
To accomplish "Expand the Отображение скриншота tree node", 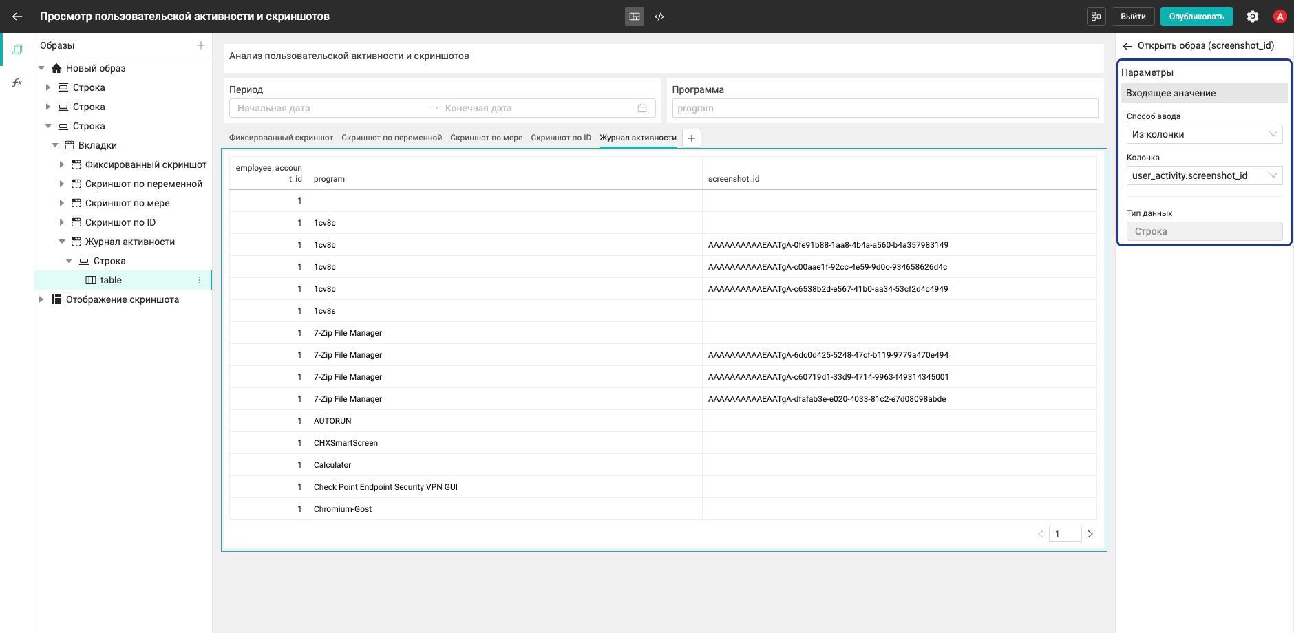I will coord(41,299).
